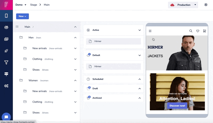Open the signpost redirects icon in sidebar
Screen dimensions: 213x123
coord(6,74)
